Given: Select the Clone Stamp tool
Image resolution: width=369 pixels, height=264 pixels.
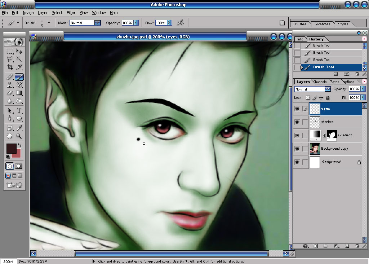Looking at the screenshot, I should (10, 85).
